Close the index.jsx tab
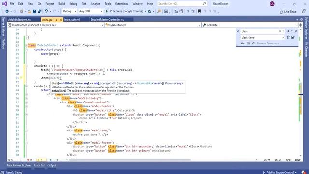This screenshot has height=174, width=309. (x=61, y=20)
